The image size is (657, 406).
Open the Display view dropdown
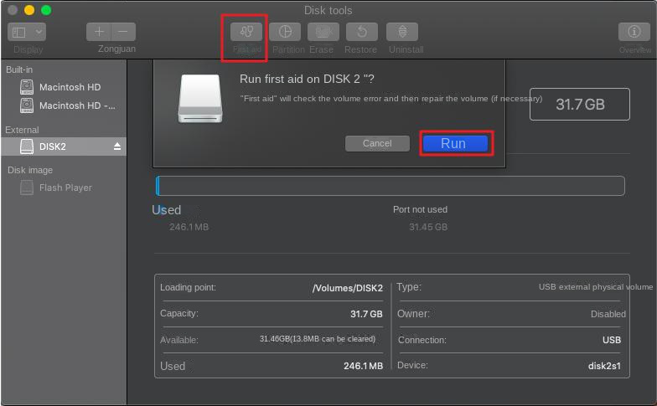tap(27, 32)
